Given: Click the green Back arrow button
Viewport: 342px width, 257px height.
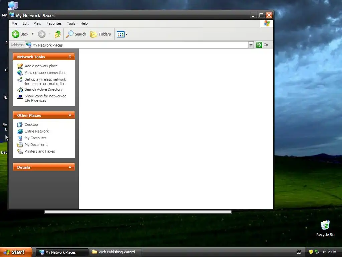Looking at the screenshot, I should [16, 34].
